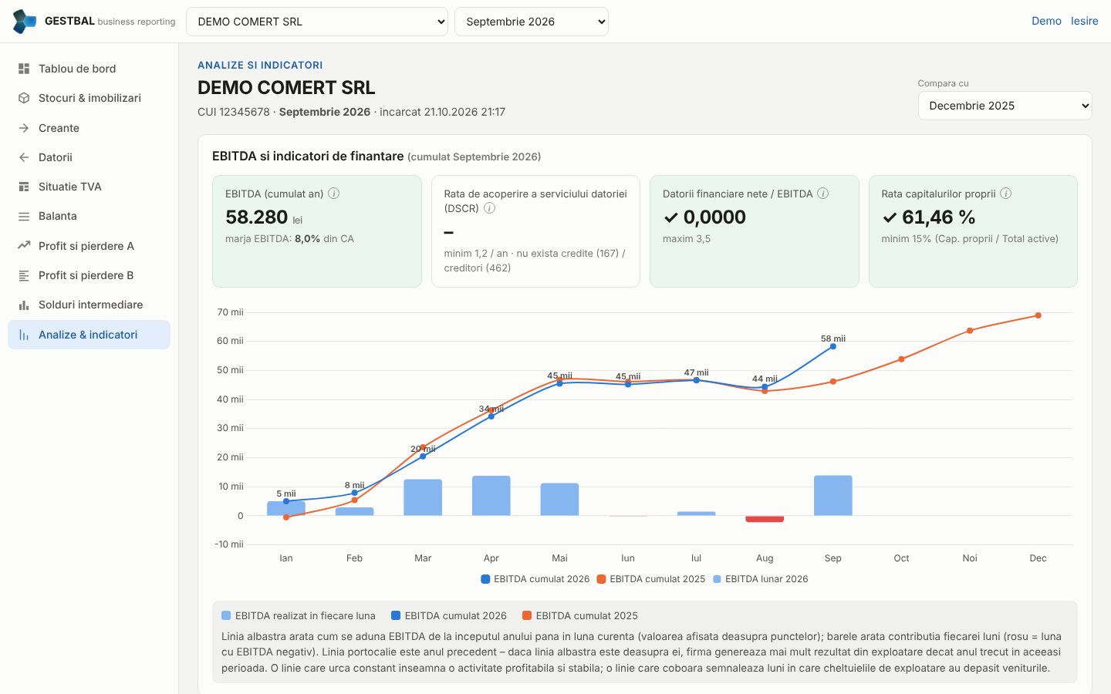
Task: Select Analize & indicatori menu item
Action: pyautogui.click(x=89, y=335)
